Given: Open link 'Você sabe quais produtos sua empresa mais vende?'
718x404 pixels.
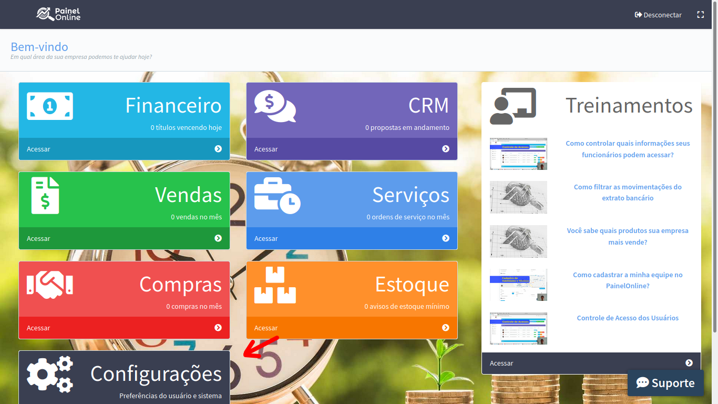Looking at the screenshot, I should pyautogui.click(x=628, y=236).
